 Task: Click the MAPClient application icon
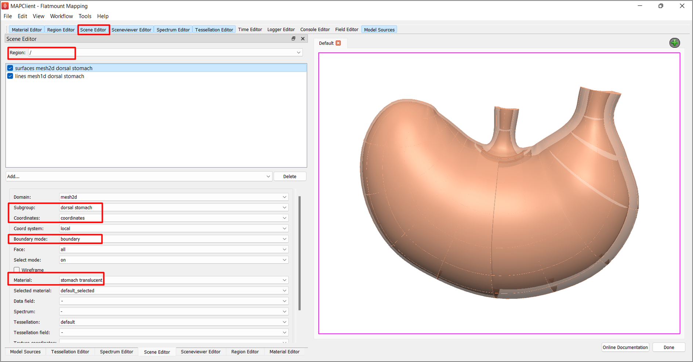pyautogui.click(x=5, y=6)
